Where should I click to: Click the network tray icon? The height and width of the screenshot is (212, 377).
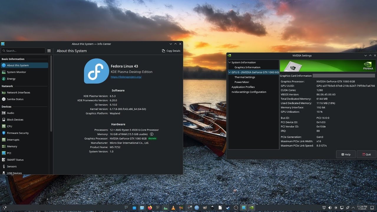[x=342, y=208]
